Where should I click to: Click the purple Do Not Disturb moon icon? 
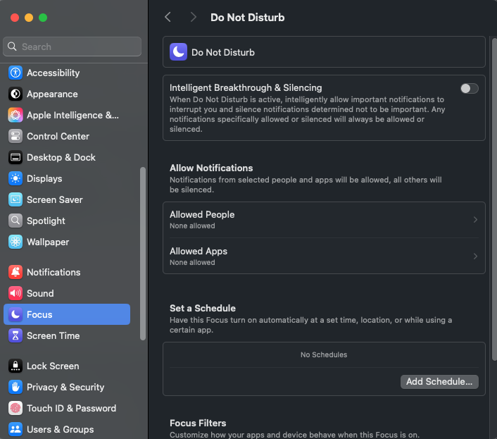pos(178,51)
